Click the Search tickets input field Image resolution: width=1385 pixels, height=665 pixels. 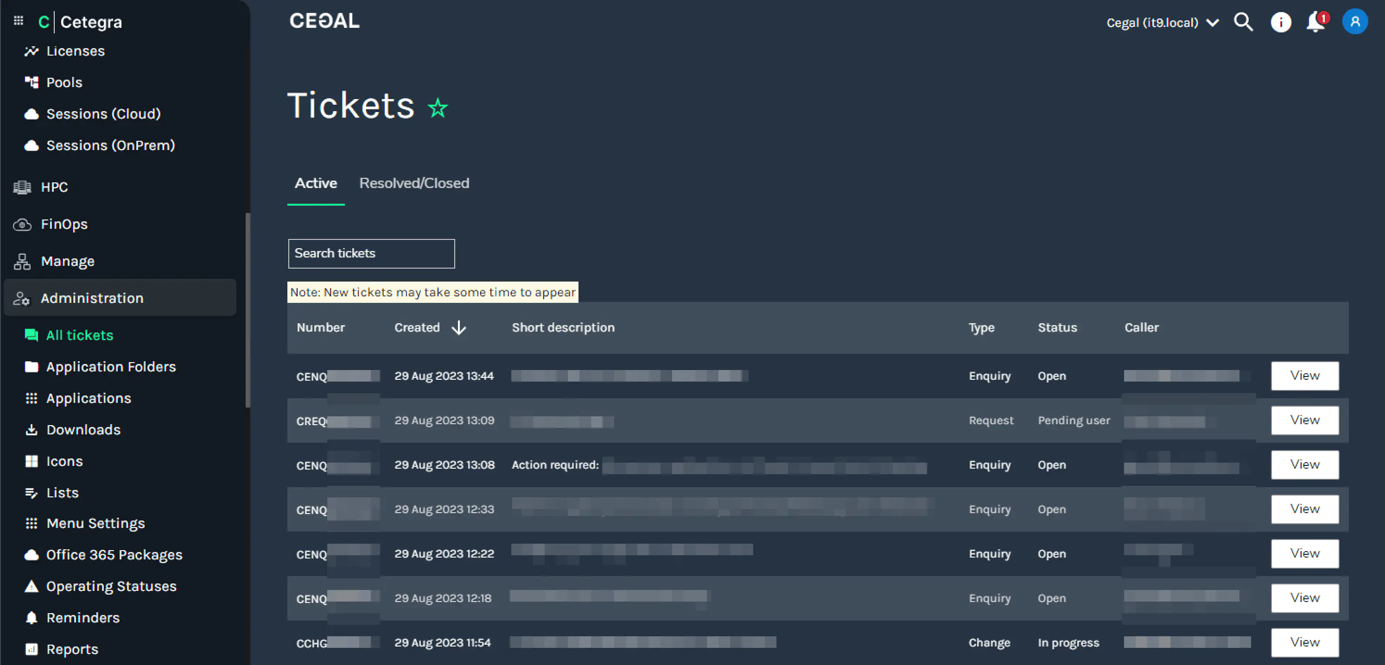371,253
